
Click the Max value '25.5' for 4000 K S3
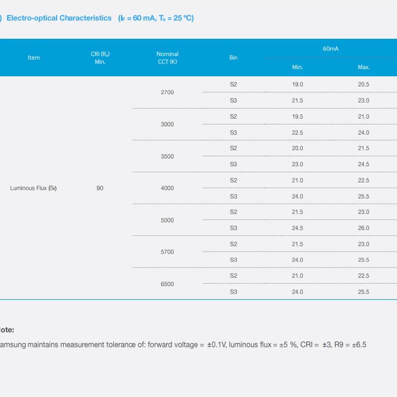pyautogui.click(x=364, y=197)
